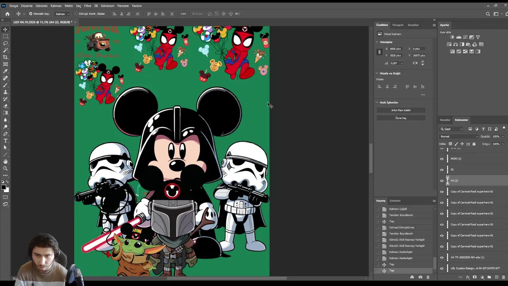Delete layer with the trash icon
This screenshot has width=508, height=286.
[504, 277]
